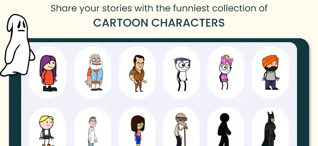Pick the black silhouette stick figure
This screenshot has width=318, height=146.
[224, 129]
